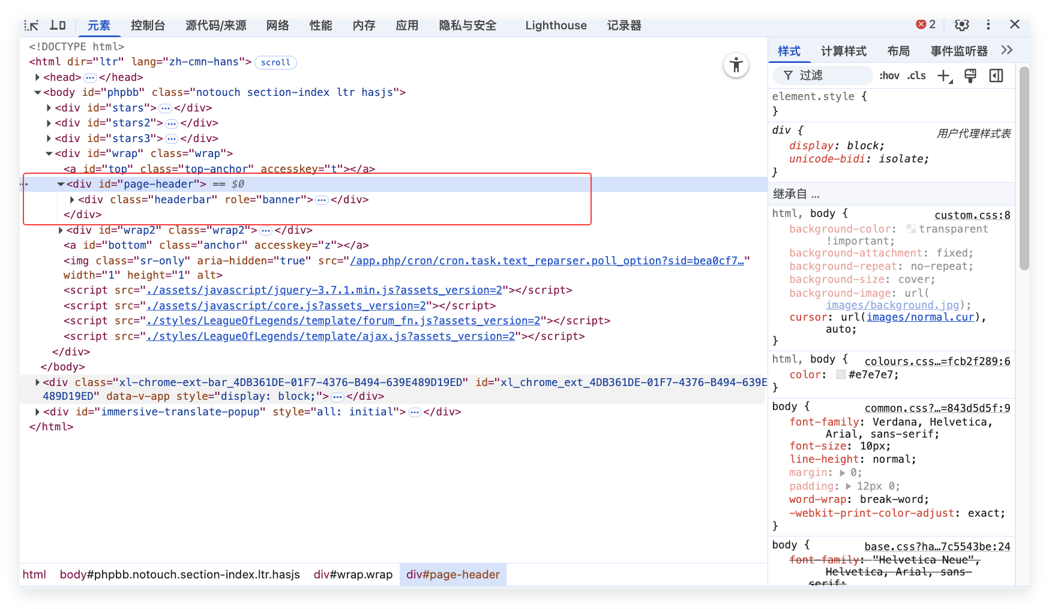Toggle the device toolbar emulation icon
The width and height of the screenshot is (1049, 609).
pyautogui.click(x=58, y=25)
